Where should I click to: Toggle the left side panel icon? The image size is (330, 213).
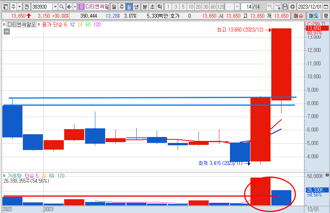coord(6,7)
